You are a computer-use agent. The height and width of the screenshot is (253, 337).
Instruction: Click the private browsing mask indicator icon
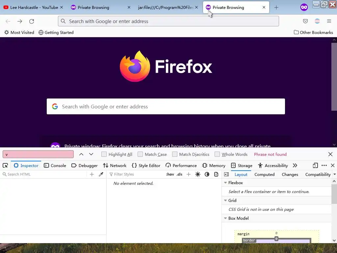point(304,7)
